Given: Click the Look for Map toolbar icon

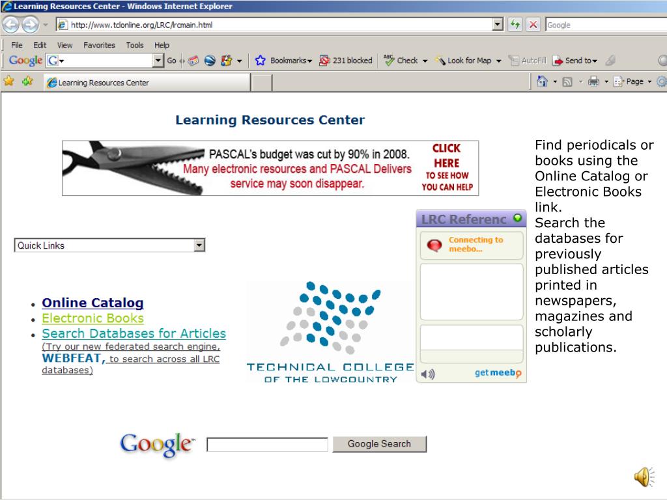Looking at the screenshot, I should click(440, 61).
